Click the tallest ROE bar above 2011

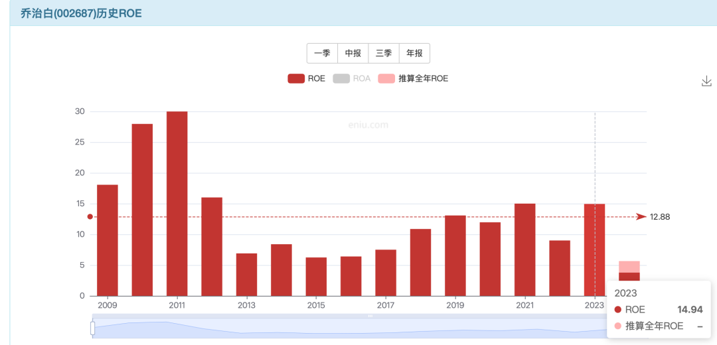coord(177,204)
